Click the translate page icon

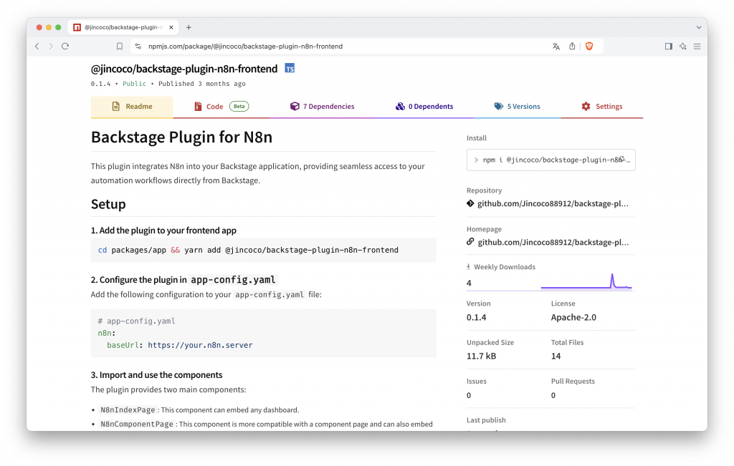556,47
